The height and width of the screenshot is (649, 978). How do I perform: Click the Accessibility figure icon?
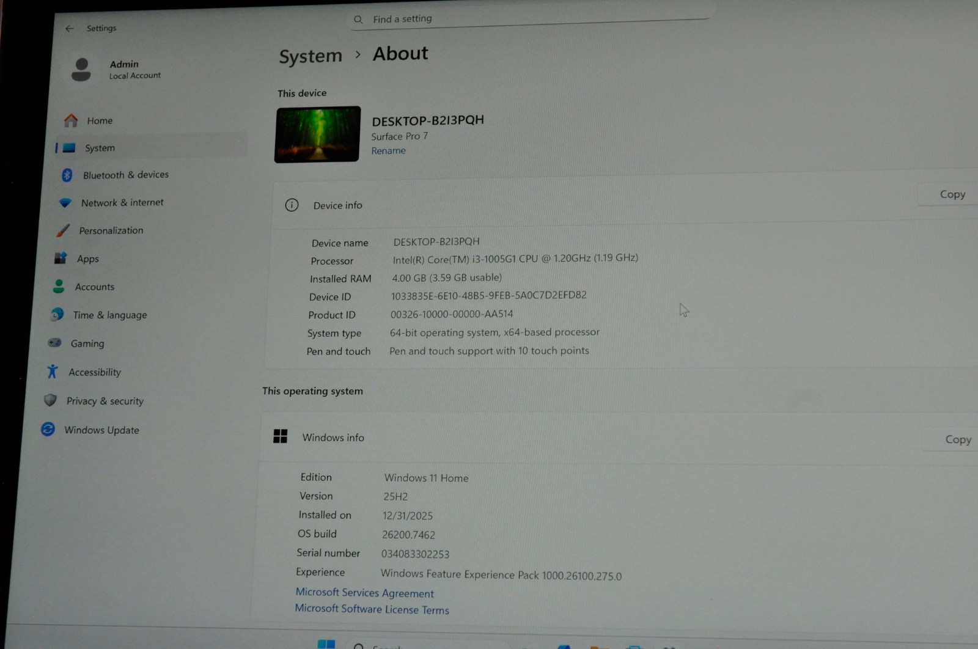tap(53, 372)
